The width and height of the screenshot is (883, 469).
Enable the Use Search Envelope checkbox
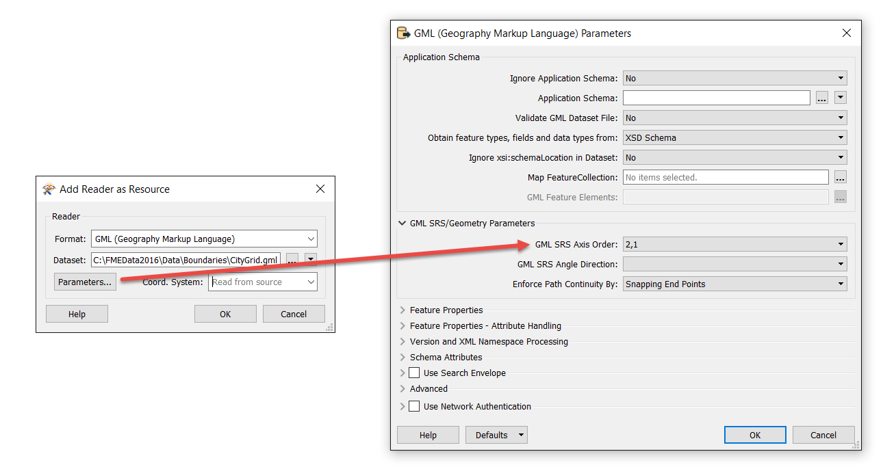(414, 373)
